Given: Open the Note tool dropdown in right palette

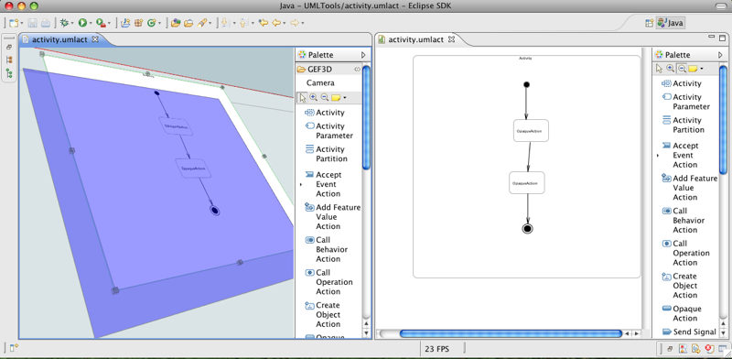Looking at the screenshot, I should (x=702, y=70).
